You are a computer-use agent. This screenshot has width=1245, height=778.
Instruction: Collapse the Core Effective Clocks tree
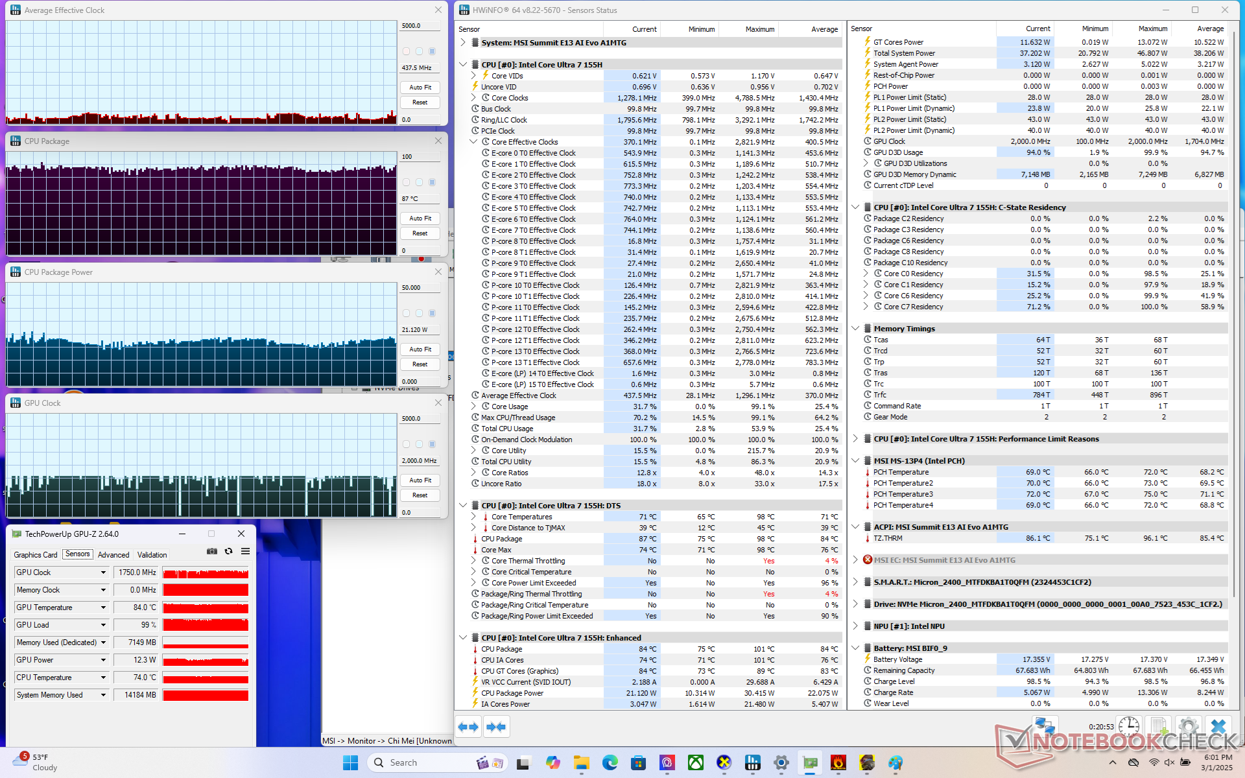click(x=473, y=142)
